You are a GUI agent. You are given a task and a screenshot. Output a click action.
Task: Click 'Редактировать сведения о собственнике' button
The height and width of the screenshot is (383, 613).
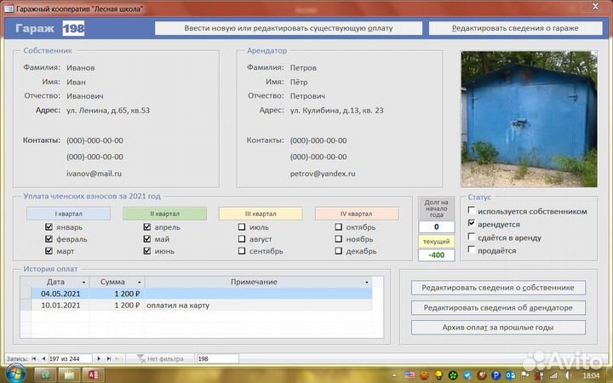pyautogui.click(x=498, y=288)
